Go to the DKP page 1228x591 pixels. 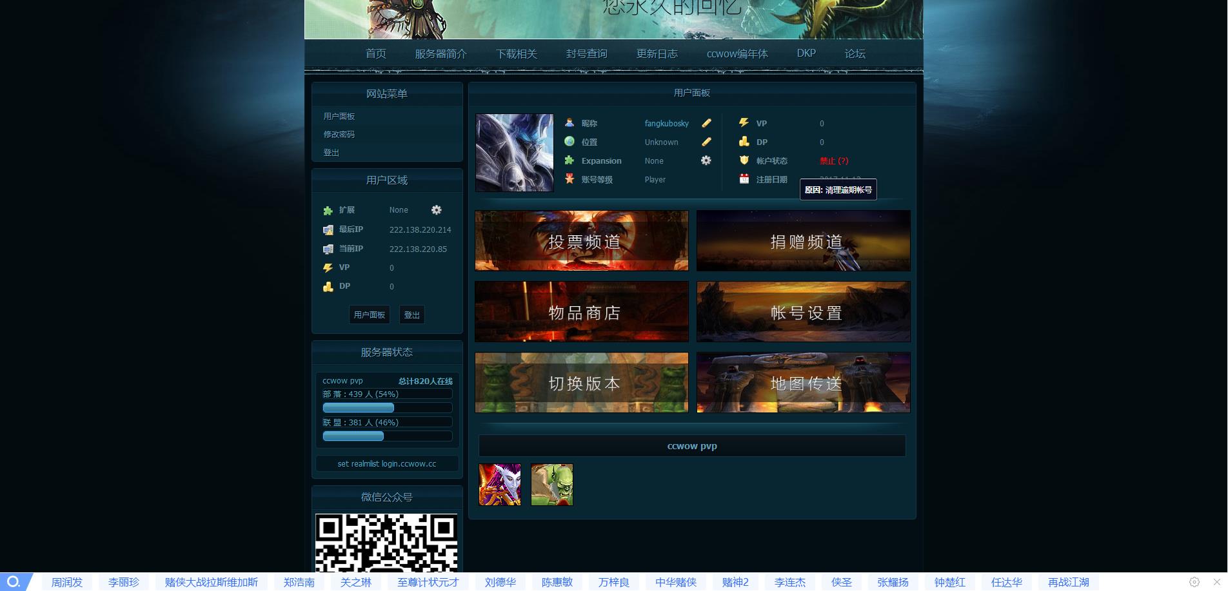pyautogui.click(x=806, y=53)
